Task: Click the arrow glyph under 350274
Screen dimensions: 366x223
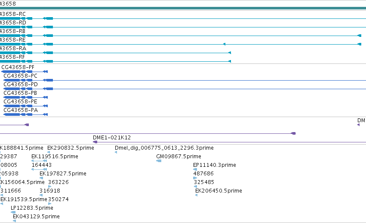Action: pos(50,204)
